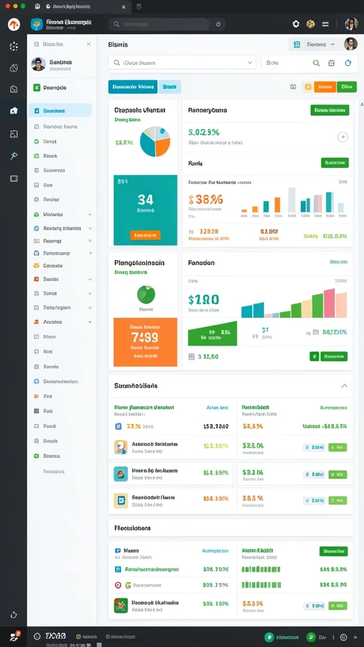Viewport: 364px width, 647px height.
Task: Open the home icon in dark left rail
Action: (x=14, y=111)
